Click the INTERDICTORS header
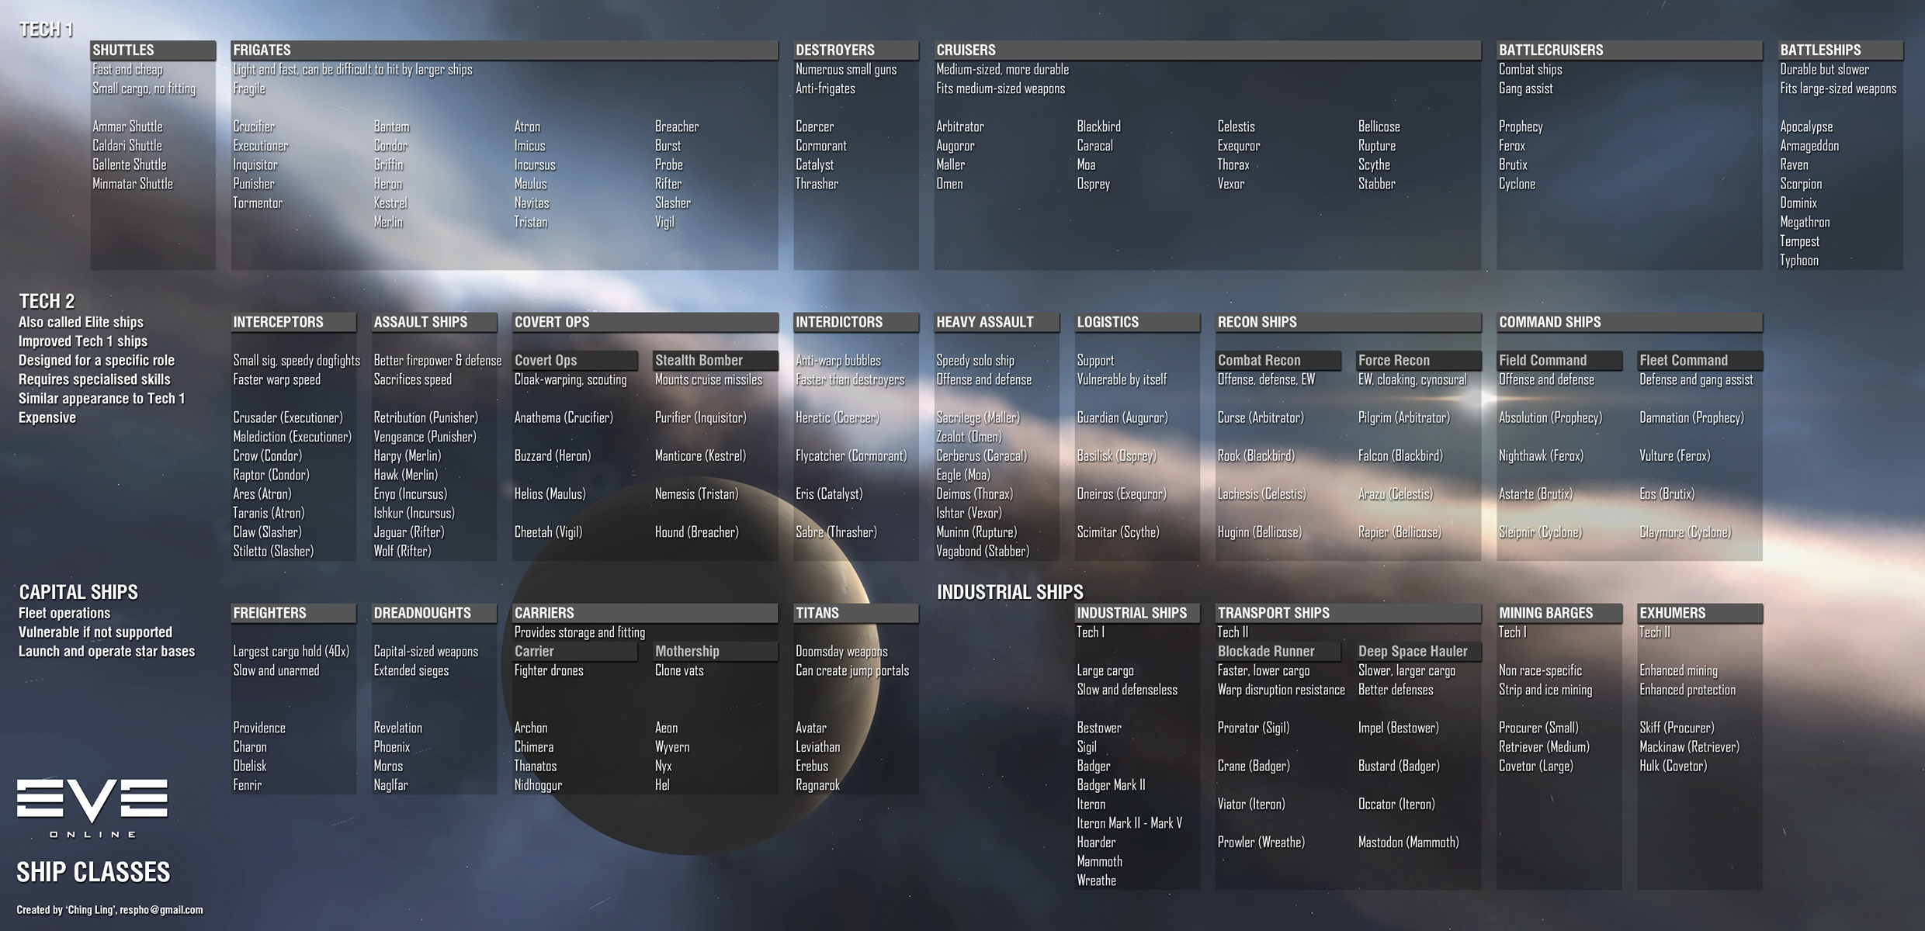The height and width of the screenshot is (931, 1925). 839,322
